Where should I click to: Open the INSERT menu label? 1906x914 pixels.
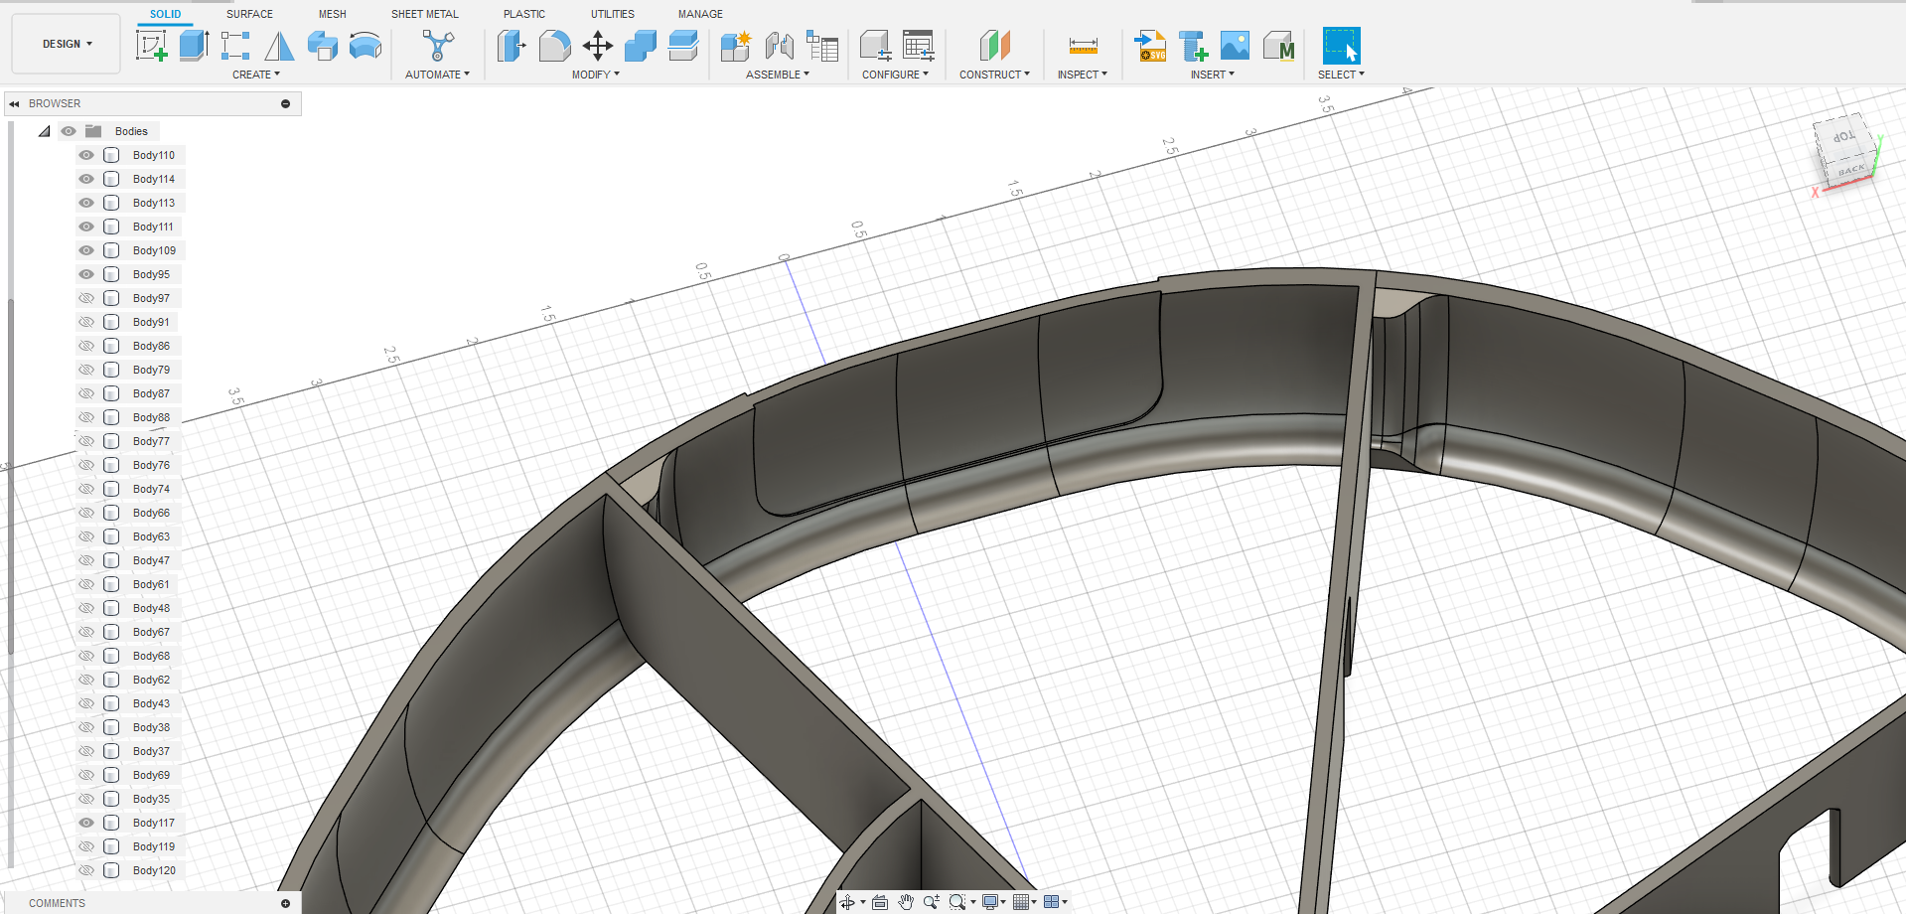click(x=1213, y=75)
